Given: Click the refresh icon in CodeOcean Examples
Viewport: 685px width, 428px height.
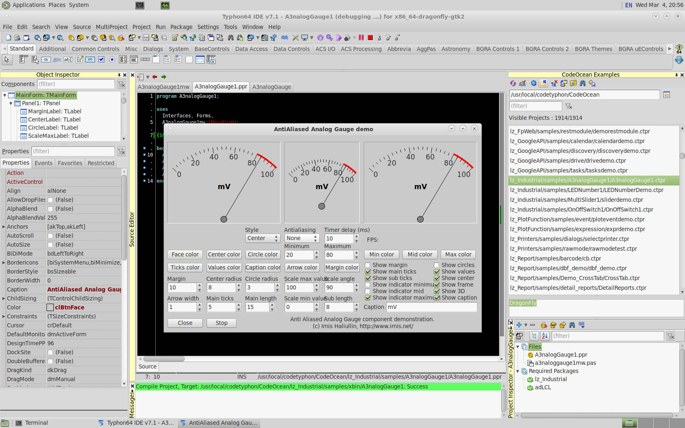Looking at the screenshot, I should pyautogui.click(x=513, y=83).
